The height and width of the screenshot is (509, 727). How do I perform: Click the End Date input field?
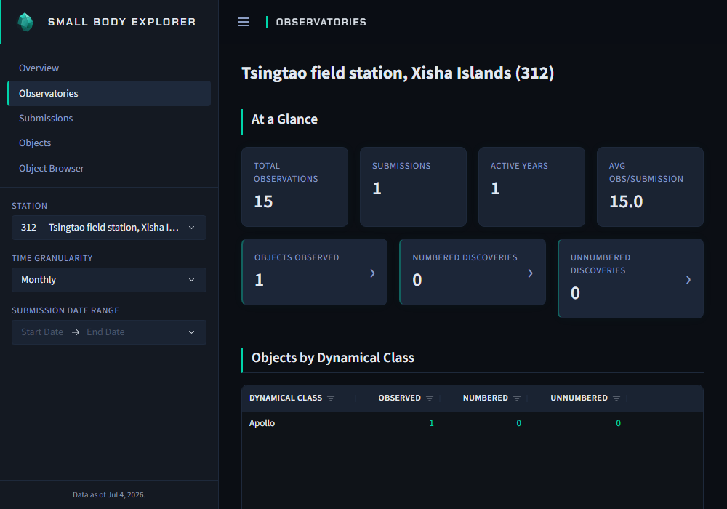105,332
